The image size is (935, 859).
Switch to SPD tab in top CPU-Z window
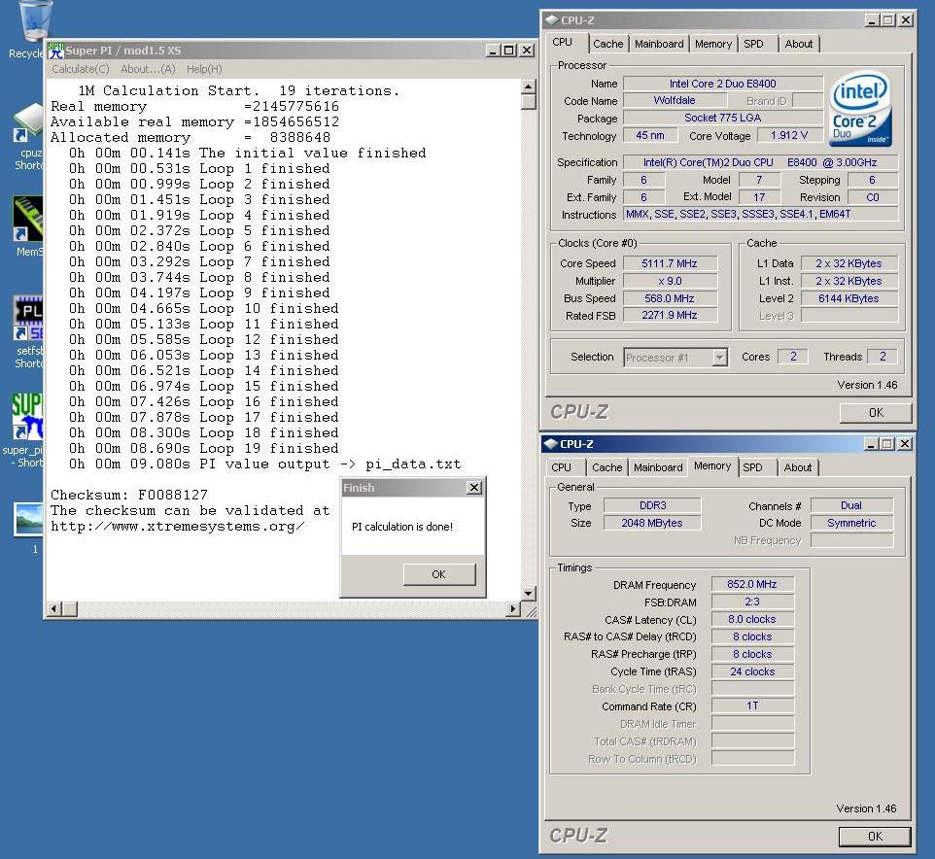click(x=753, y=44)
